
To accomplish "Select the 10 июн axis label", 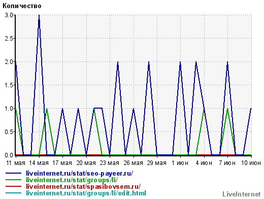I will [251, 163].
